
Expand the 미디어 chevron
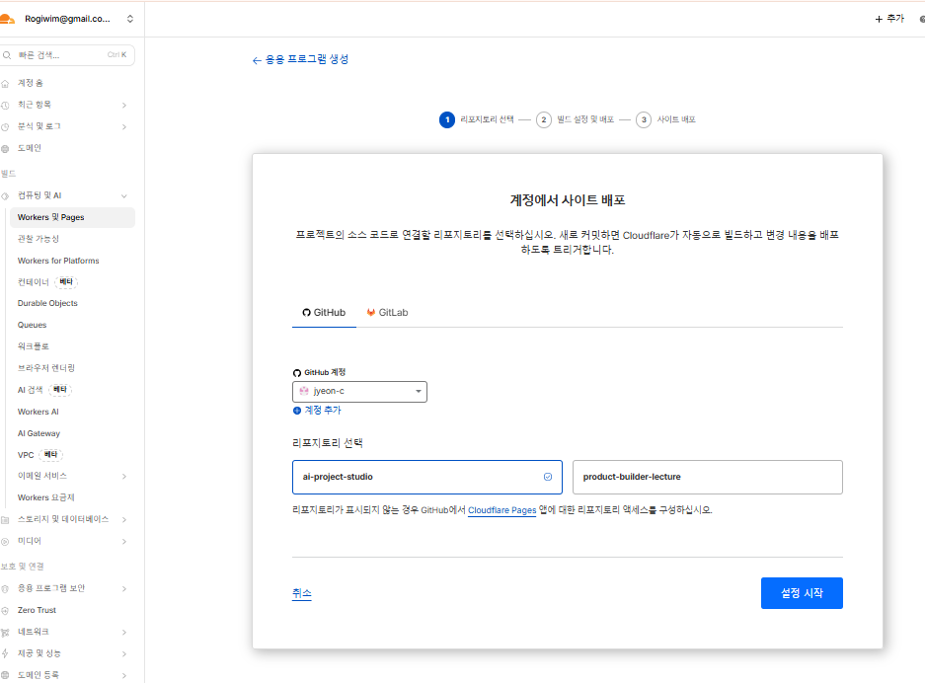click(123, 542)
